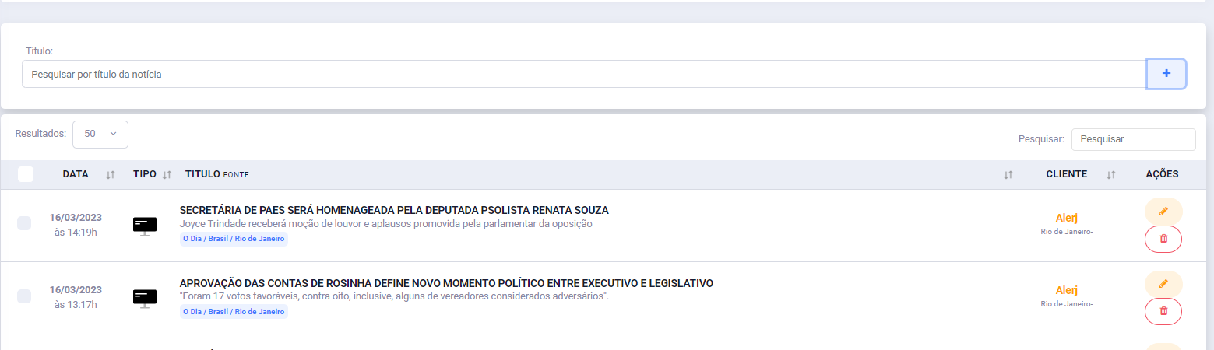This screenshot has width=1214, height=350.
Task: Edit the Secretária de Paes news entry
Action: point(1163,211)
